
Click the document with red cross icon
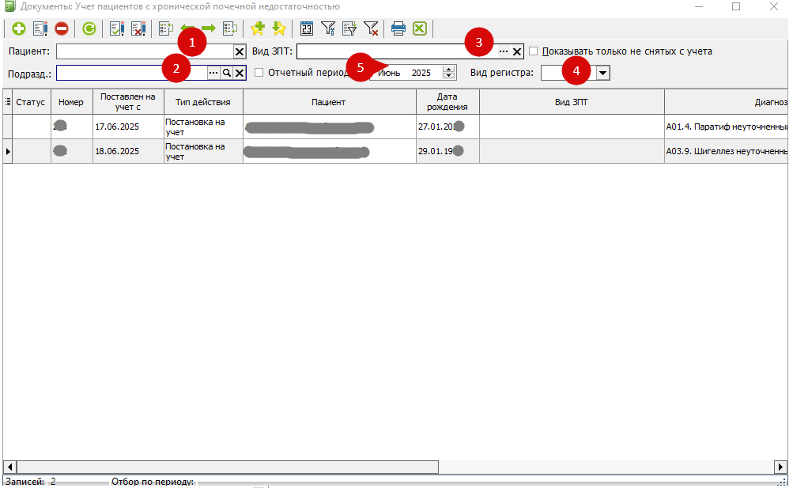[138, 28]
